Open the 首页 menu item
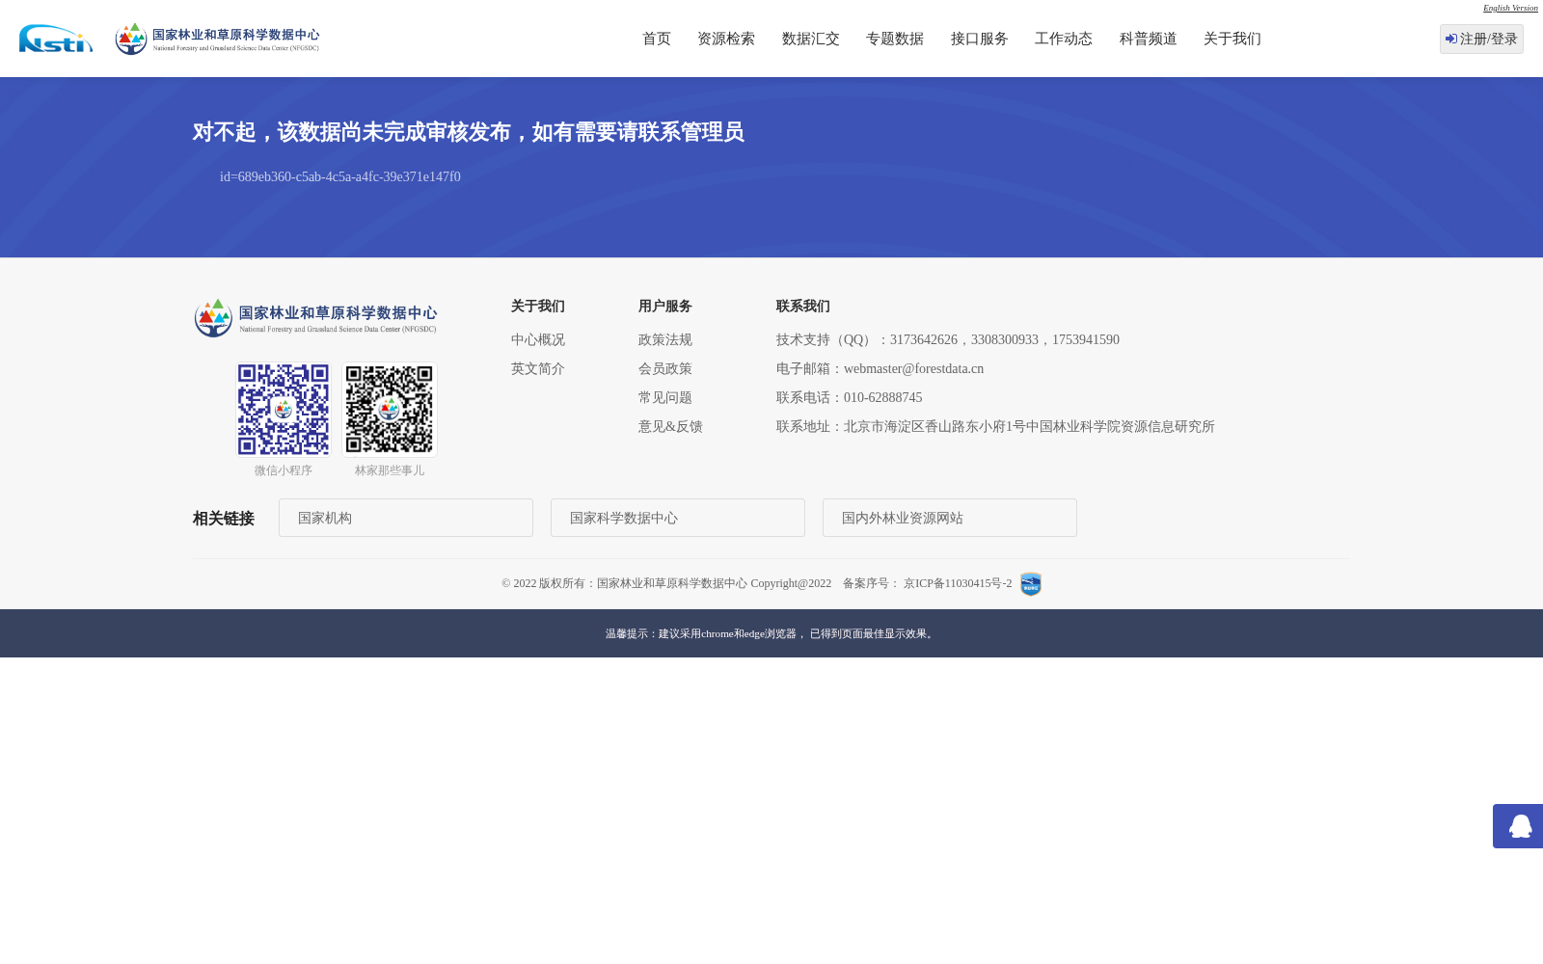1543x964 pixels. 657,39
